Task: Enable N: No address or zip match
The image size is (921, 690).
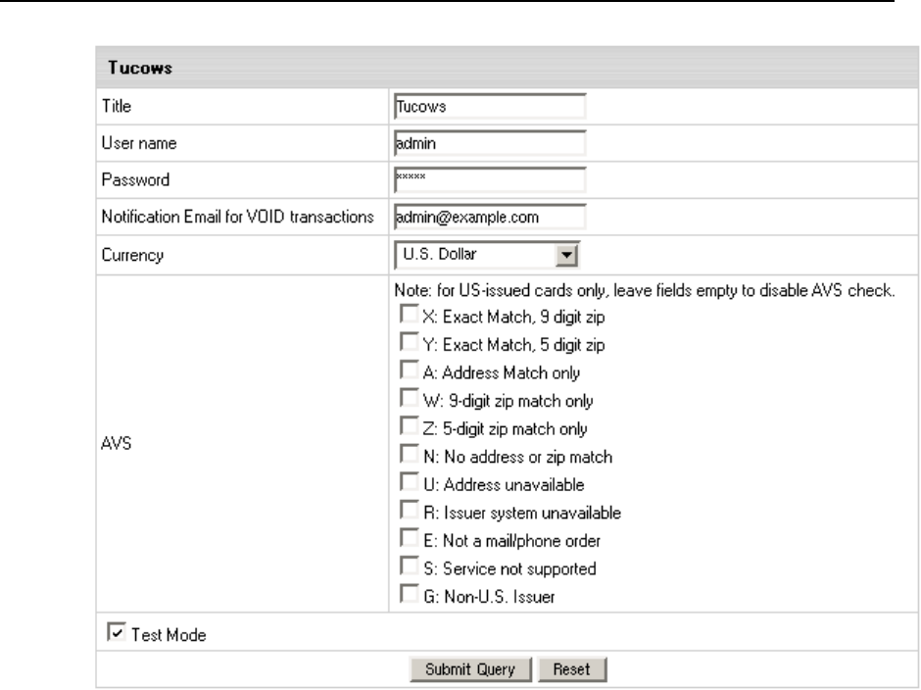Action: click(x=410, y=457)
